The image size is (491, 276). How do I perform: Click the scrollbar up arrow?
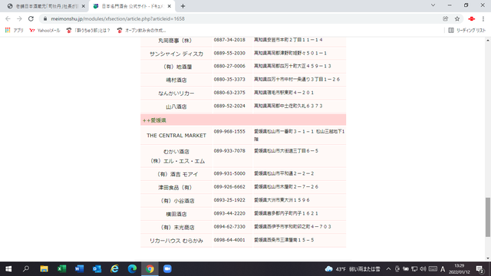click(x=488, y=41)
